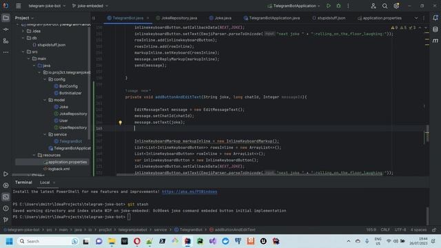The width and height of the screenshot is (441, 248).
Task: Select the Local terminal tab
Action: pyautogui.click(x=44, y=183)
